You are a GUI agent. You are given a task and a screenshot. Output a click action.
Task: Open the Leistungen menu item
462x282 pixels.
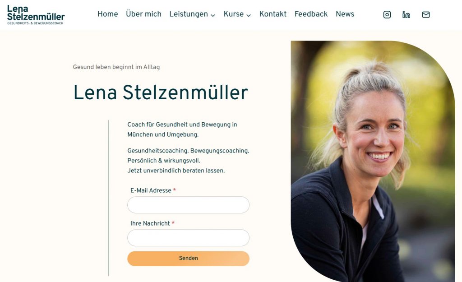[x=189, y=14]
